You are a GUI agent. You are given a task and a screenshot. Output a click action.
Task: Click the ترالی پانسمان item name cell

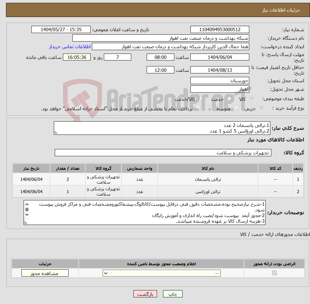coord(208,179)
